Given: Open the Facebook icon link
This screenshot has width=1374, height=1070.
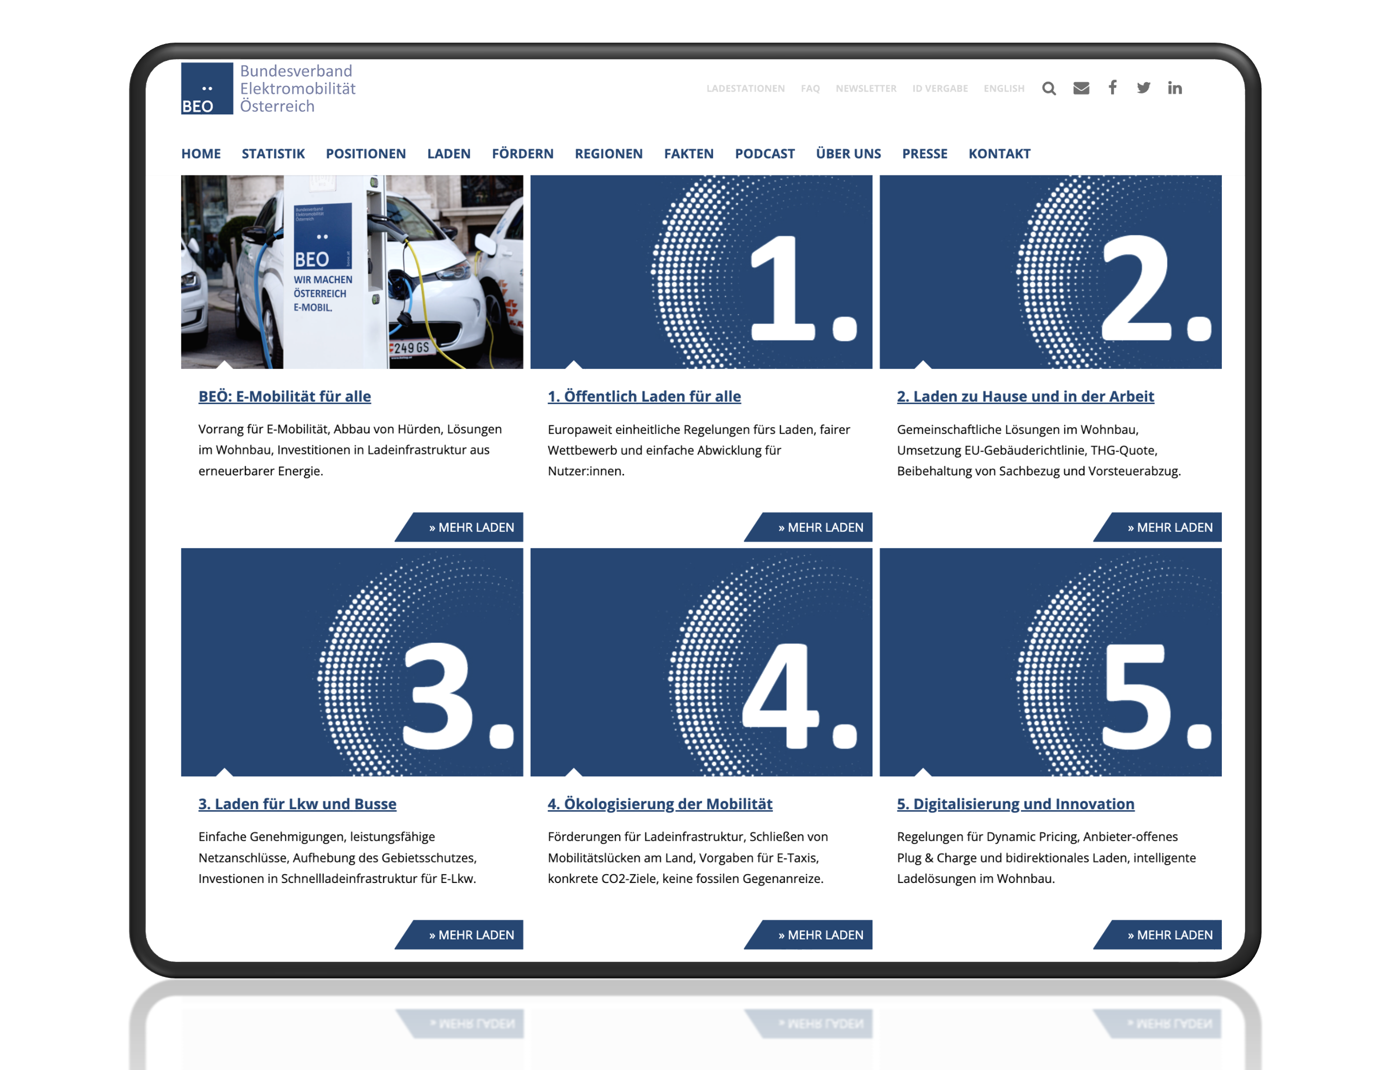Looking at the screenshot, I should pos(1112,87).
